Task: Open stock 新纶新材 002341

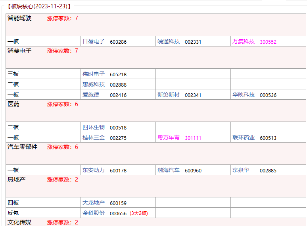Action: 179,95
